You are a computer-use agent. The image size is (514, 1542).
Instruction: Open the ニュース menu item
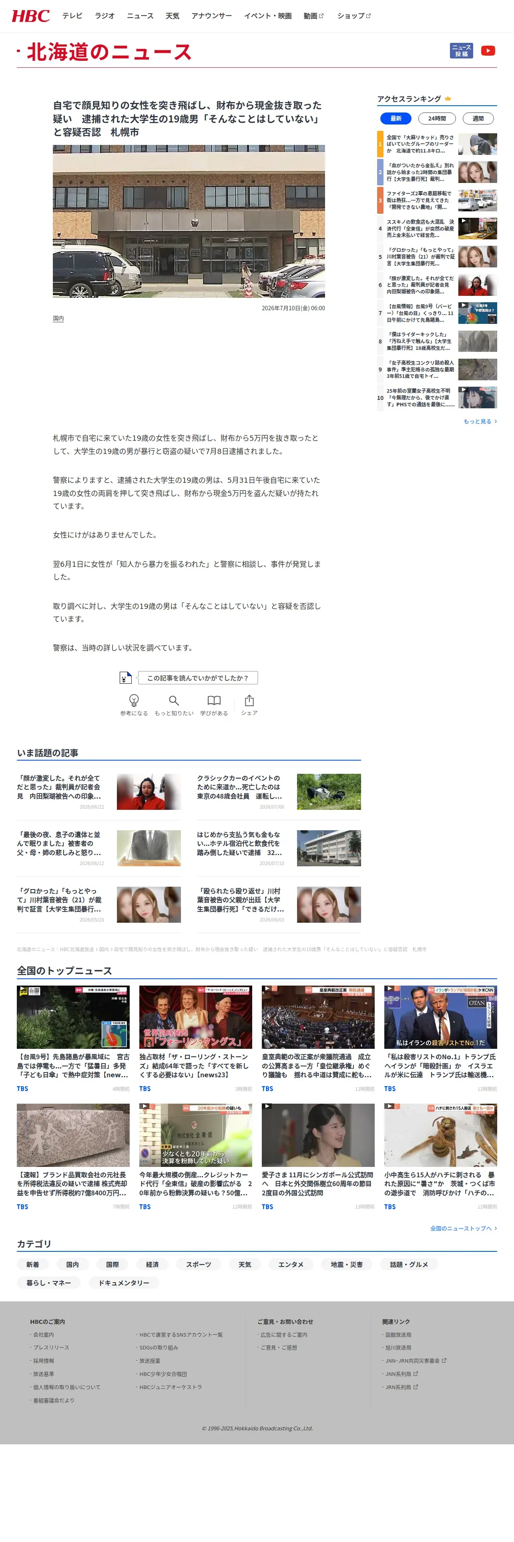point(140,16)
